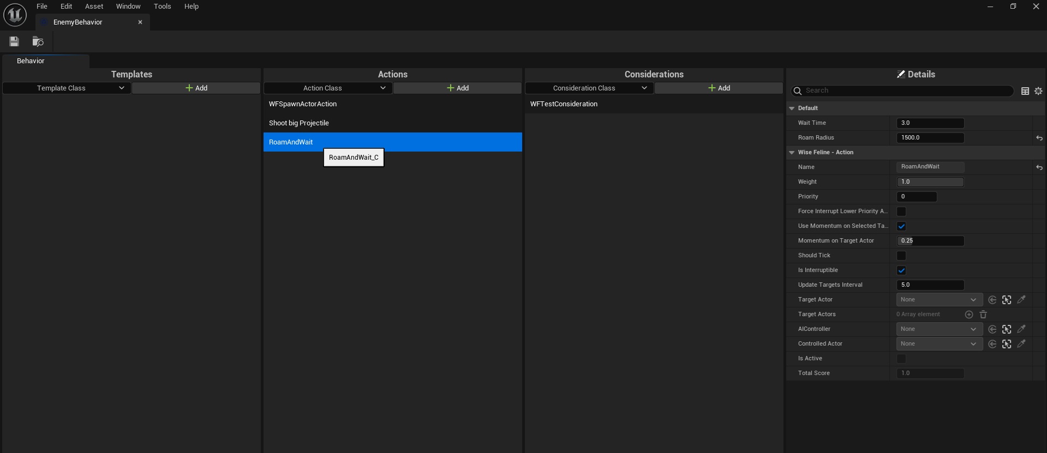The image size is (1047, 453).
Task: Select the WFSpawnActorAction entry
Action: click(393, 104)
